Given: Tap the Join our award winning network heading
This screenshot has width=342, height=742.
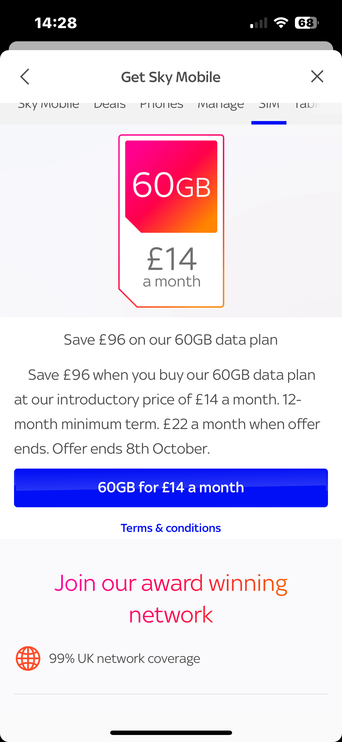Looking at the screenshot, I should coord(171,599).
